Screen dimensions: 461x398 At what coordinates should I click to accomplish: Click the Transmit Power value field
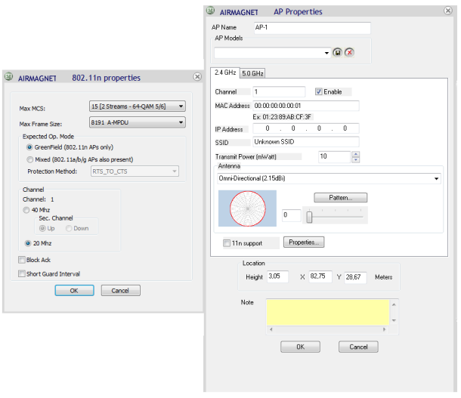[x=334, y=156]
